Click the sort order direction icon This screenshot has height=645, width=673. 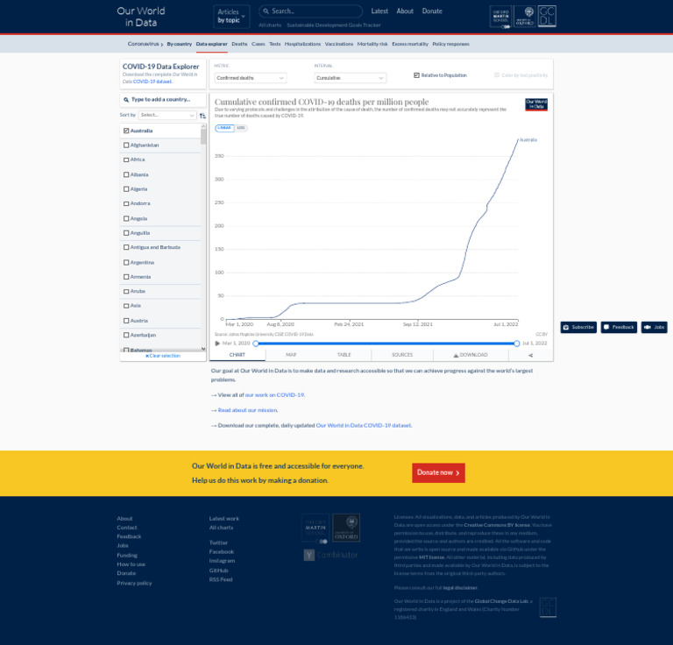(x=202, y=116)
